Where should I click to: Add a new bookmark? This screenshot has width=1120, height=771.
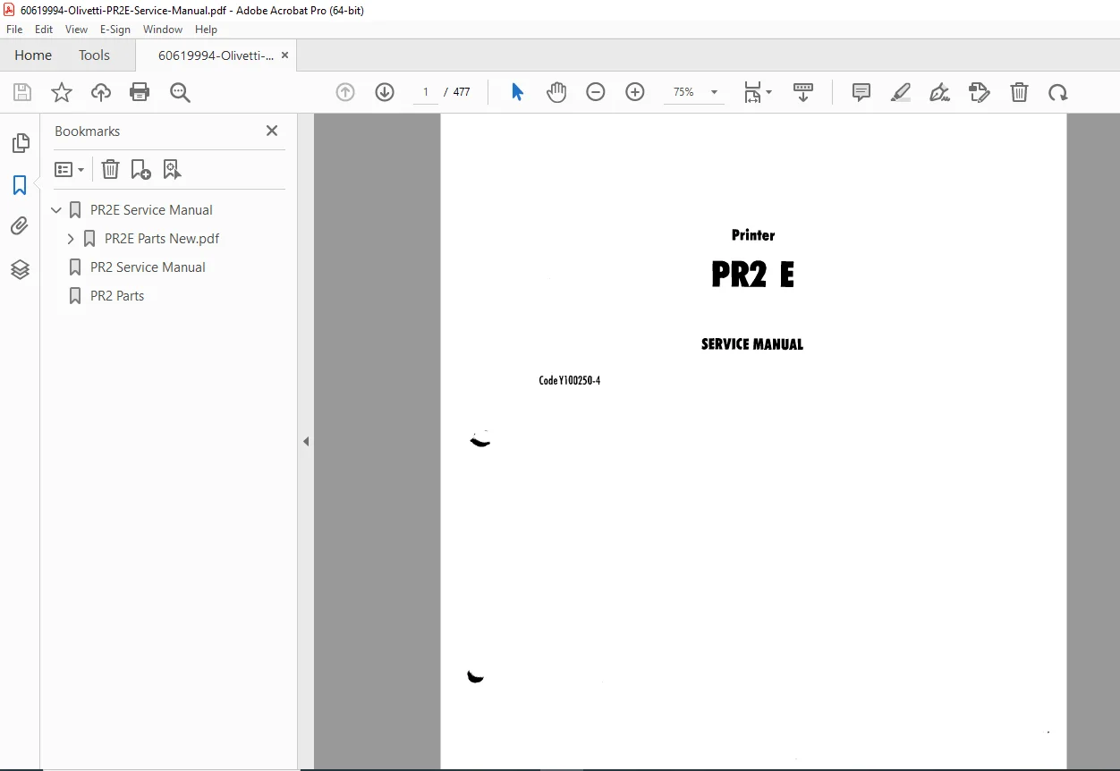point(140,169)
